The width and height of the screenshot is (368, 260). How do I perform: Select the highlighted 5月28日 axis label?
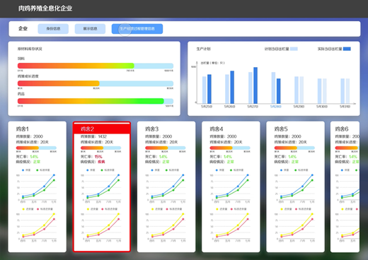coord(276,107)
